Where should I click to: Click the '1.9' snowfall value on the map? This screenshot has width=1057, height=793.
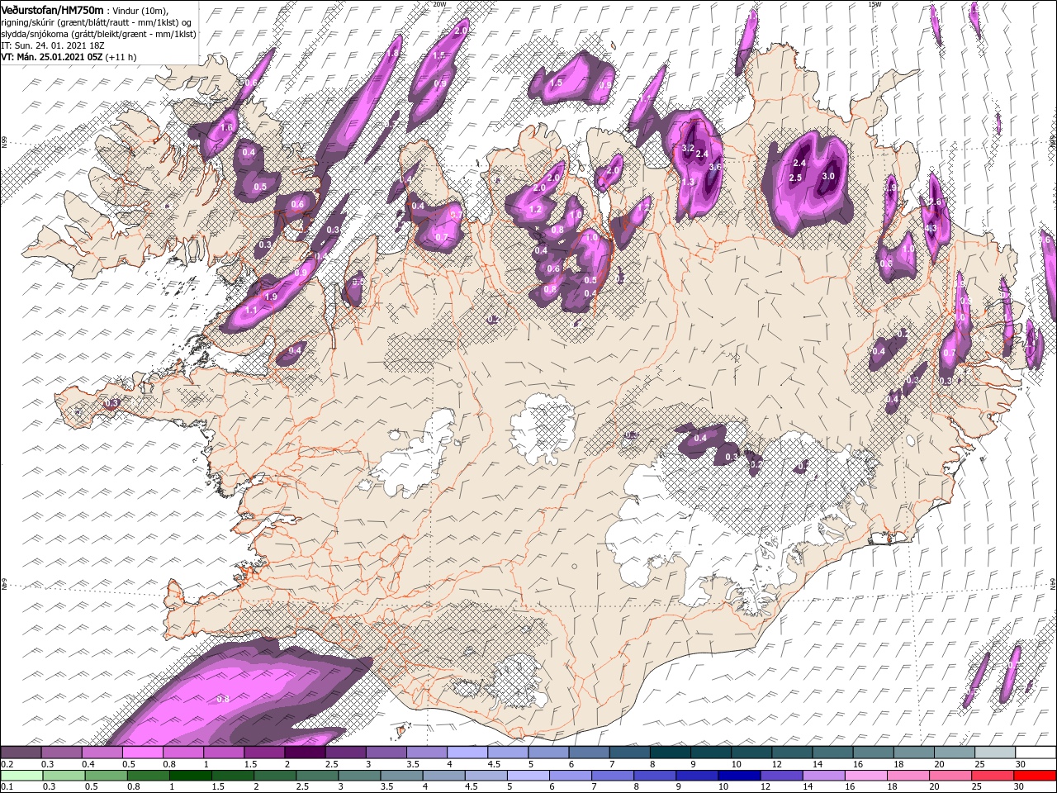tap(271, 297)
